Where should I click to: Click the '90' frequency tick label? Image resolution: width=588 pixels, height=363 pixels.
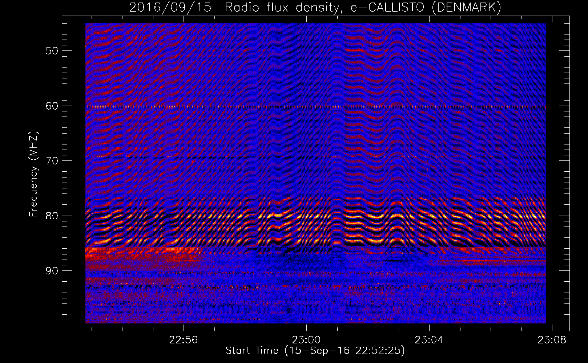52,271
